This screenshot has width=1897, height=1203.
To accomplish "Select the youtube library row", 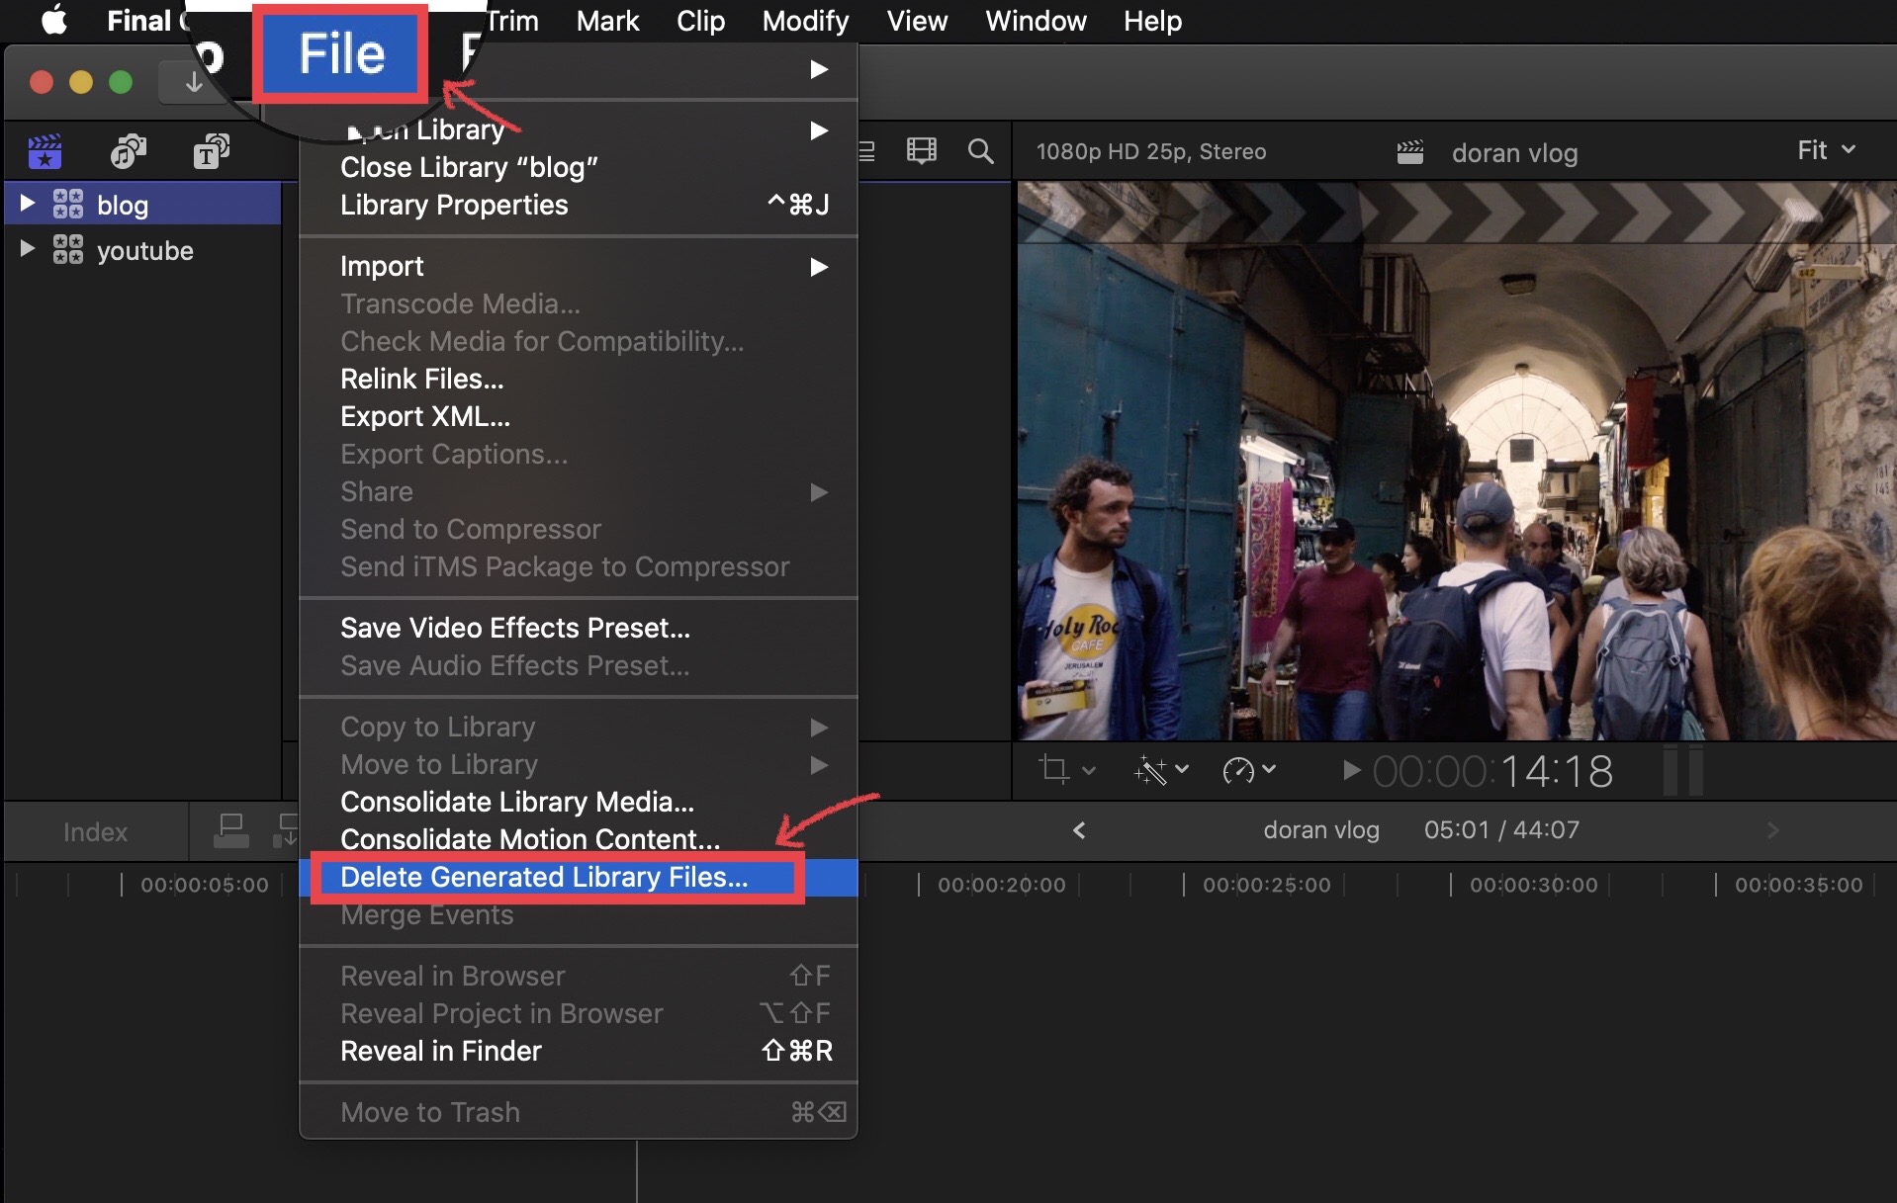I will tap(143, 250).
